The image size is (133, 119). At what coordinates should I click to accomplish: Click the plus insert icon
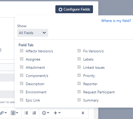click(55, 113)
